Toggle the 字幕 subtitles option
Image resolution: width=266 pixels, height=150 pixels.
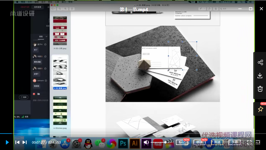pyautogui.click(x=234, y=142)
